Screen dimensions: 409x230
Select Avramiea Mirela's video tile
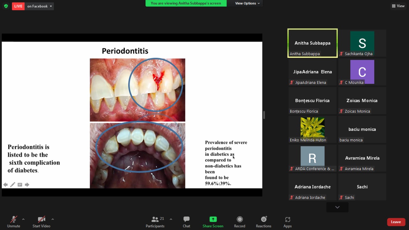coord(362,158)
